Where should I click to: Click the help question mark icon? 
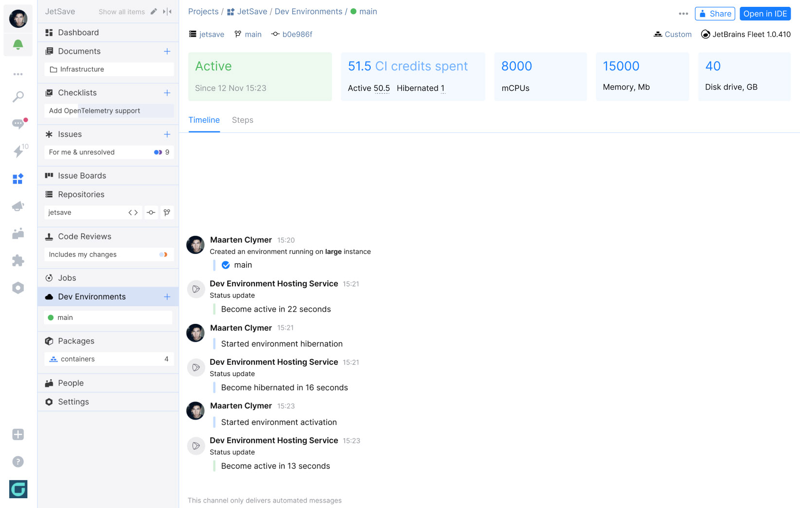click(18, 462)
